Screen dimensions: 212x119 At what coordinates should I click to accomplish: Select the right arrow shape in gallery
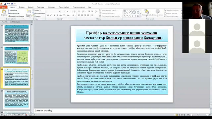tap(132, 13)
